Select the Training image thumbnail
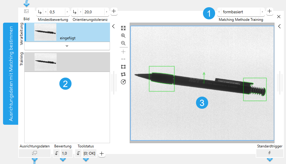The height and width of the screenshot is (164, 286). click(x=46, y=62)
